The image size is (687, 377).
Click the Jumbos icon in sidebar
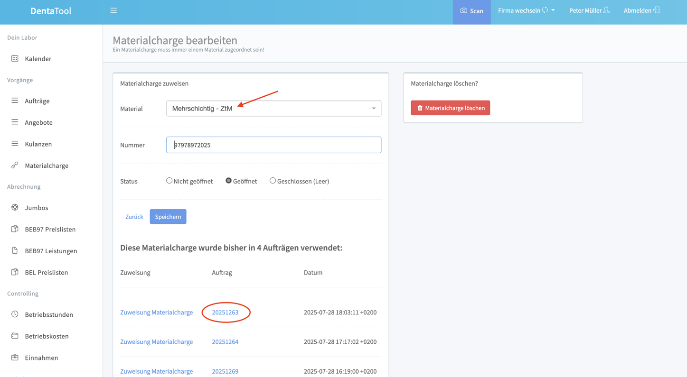click(x=15, y=207)
